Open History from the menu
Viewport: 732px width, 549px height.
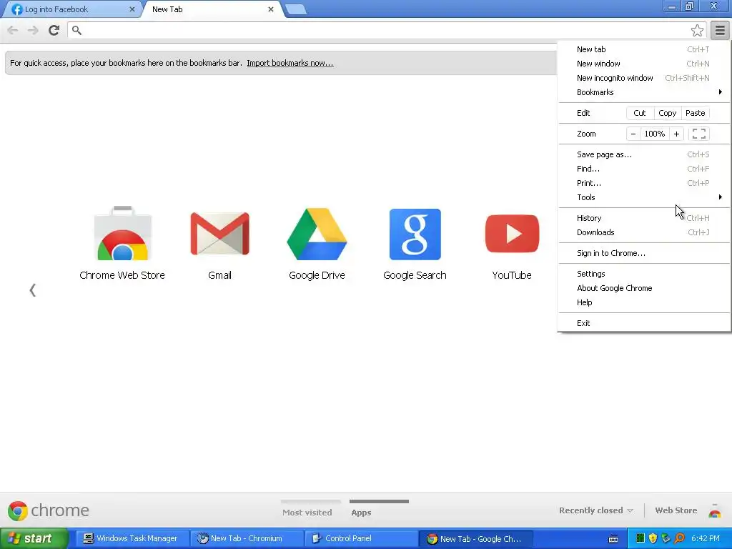click(645, 218)
